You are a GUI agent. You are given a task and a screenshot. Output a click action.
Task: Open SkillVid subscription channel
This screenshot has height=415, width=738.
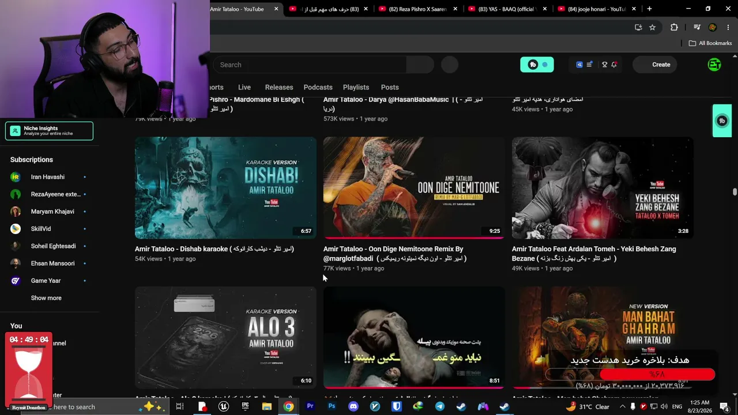coord(48,229)
